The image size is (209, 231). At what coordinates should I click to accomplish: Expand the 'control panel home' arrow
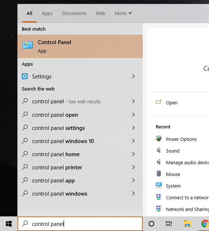pyautogui.click(x=133, y=154)
